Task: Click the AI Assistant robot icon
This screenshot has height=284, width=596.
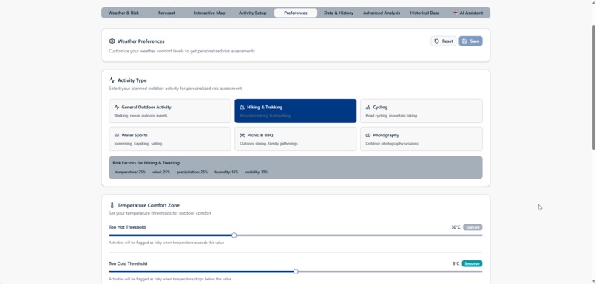Action: pyautogui.click(x=456, y=13)
